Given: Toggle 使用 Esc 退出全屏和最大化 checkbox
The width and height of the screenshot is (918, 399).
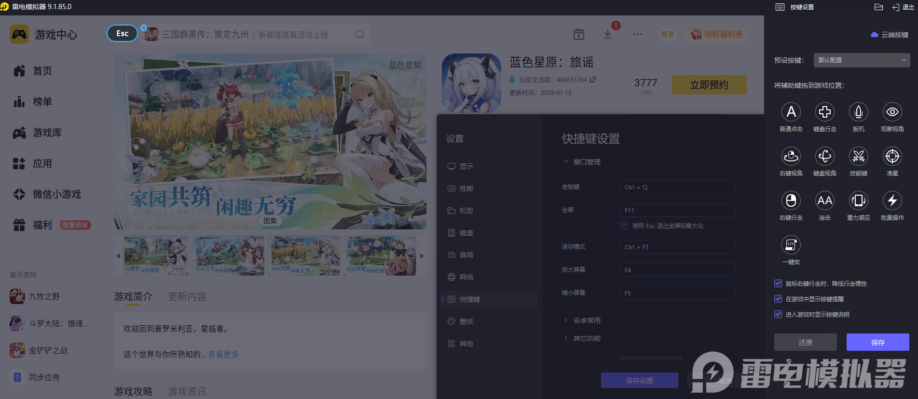Looking at the screenshot, I should click(624, 226).
